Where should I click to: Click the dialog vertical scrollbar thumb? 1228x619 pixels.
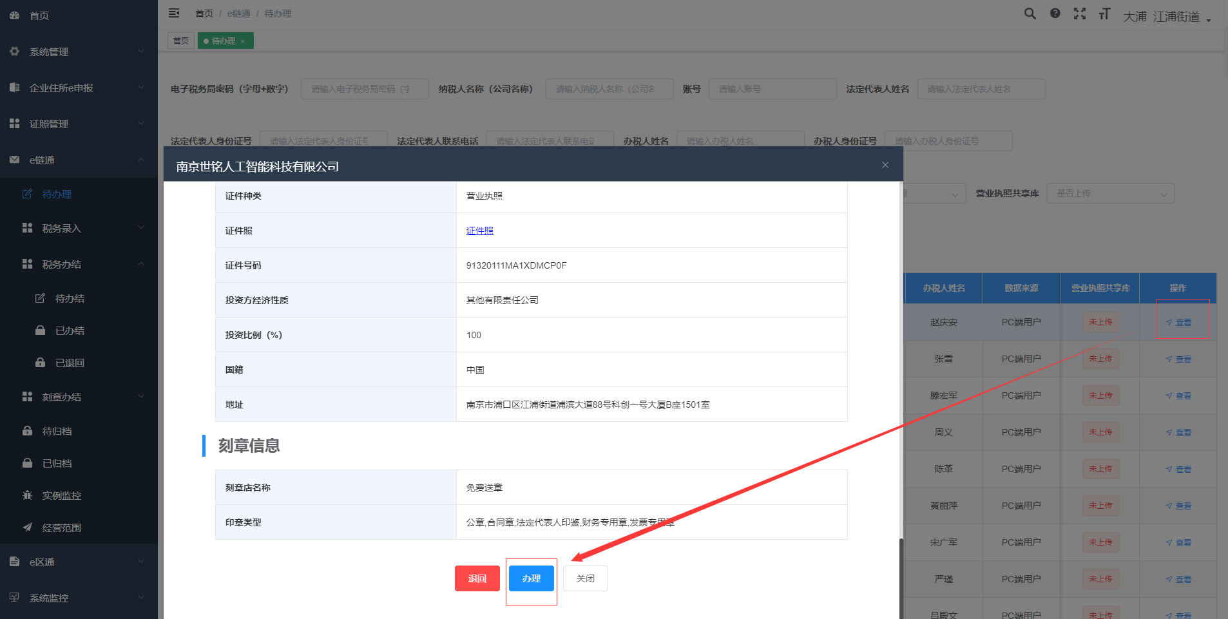(x=901, y=578)
